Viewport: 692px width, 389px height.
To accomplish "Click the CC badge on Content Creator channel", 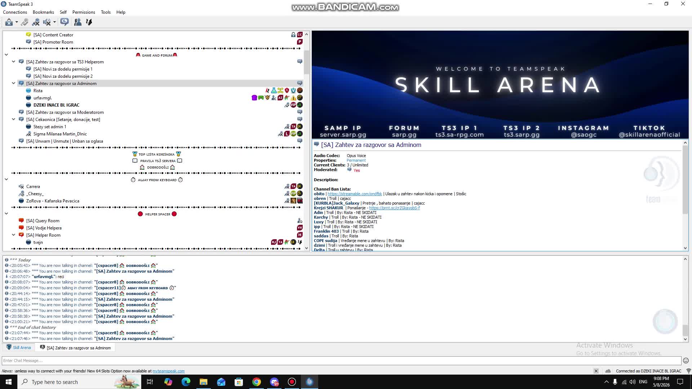I will pyautogui.click(x=300, y=35).
